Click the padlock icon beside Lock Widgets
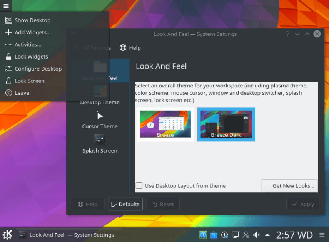The image size is (329, 242). click(8, 57)
